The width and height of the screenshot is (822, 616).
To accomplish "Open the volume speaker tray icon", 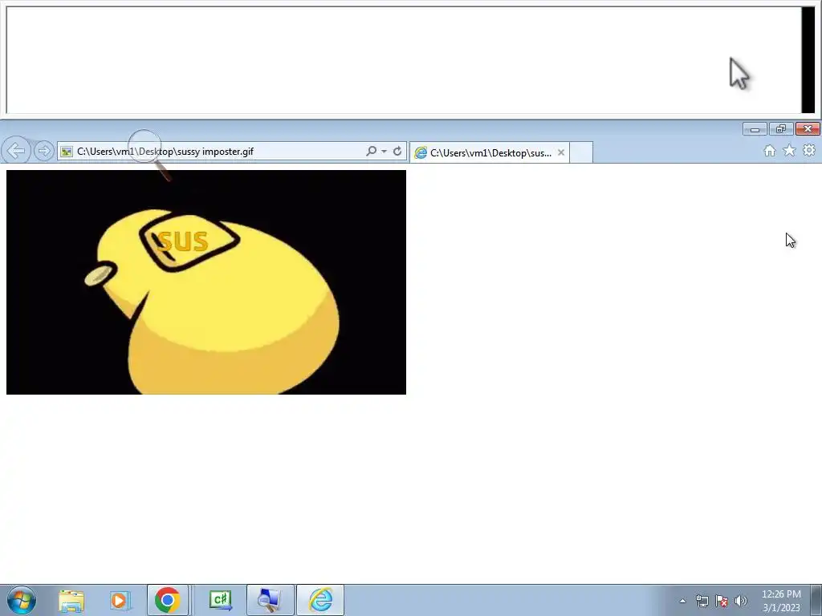I will tap(741, 601).
